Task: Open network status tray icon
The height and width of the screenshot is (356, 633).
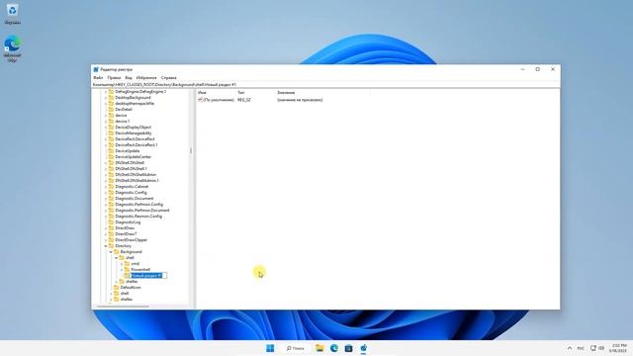Action: (593, 348)
